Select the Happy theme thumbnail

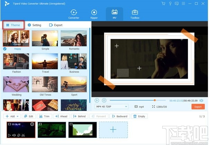pyautogui.click(x=16, y=38)
